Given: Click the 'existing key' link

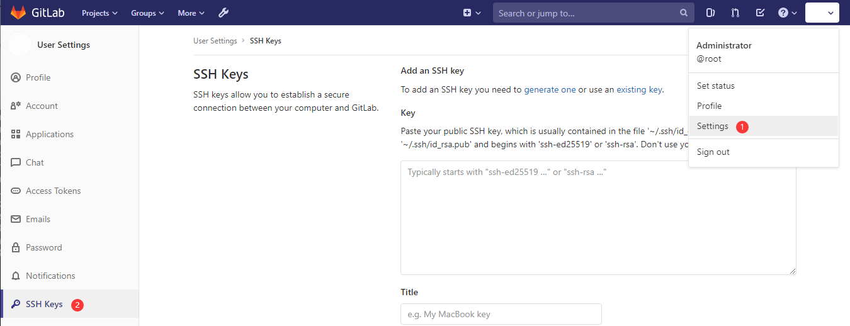Looking at the screenshot, I should [x=639, y=89].
